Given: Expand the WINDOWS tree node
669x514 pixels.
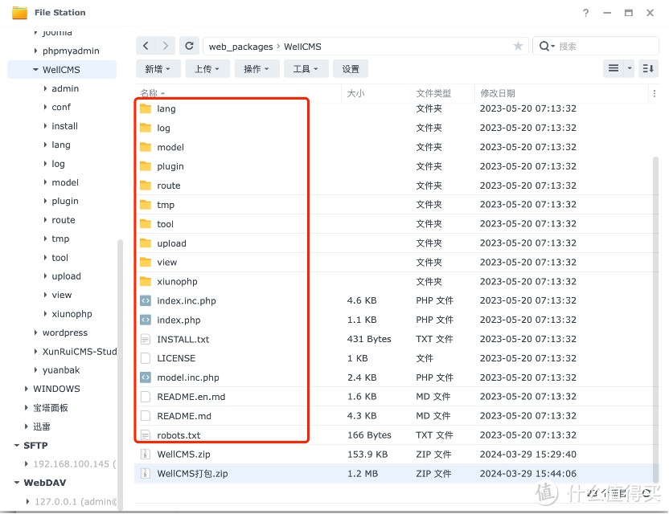Looking at the screenshot, I should [x=26, y=389].
